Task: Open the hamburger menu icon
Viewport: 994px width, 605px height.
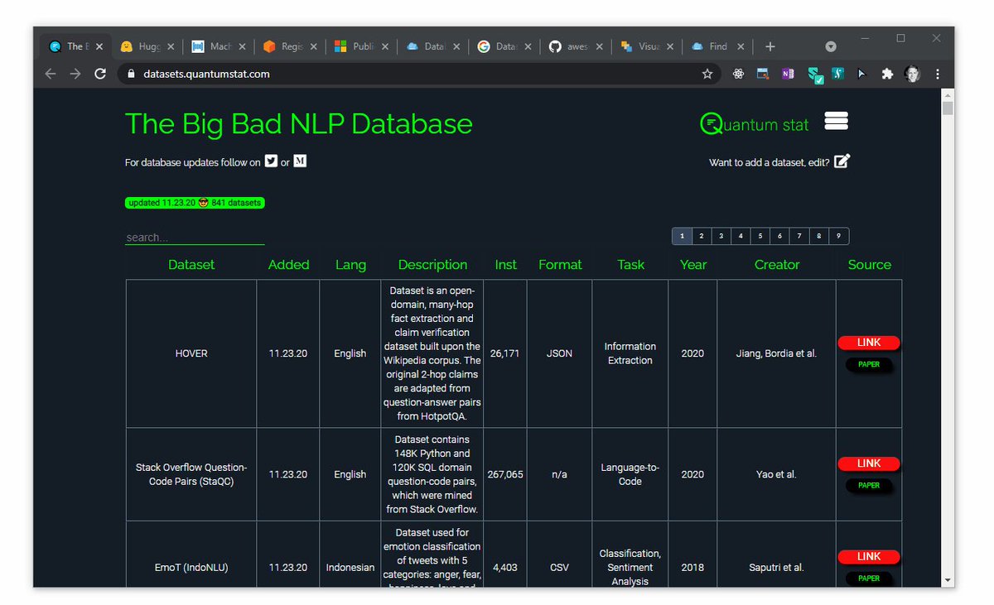Action: coord(837,122)
